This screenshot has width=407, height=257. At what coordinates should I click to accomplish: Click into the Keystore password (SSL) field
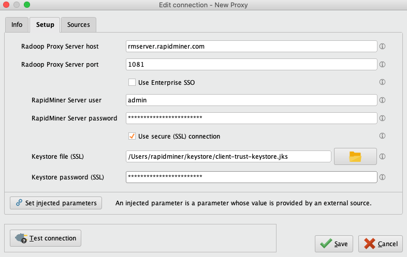[251, 177]
